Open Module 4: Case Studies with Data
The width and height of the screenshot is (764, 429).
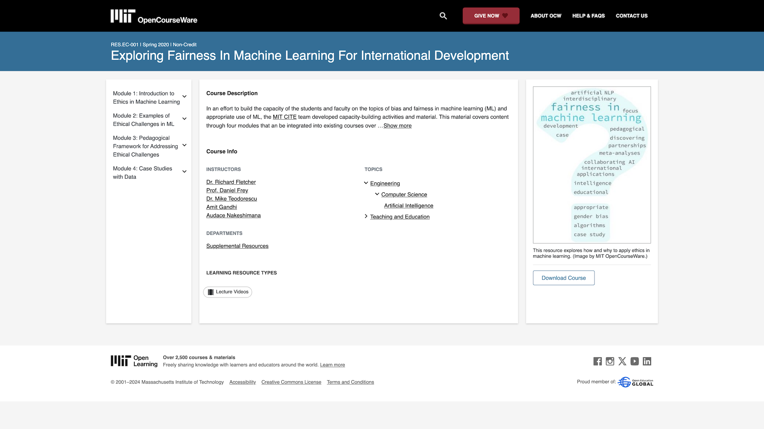pyautogui.click(x=142, y=173)
